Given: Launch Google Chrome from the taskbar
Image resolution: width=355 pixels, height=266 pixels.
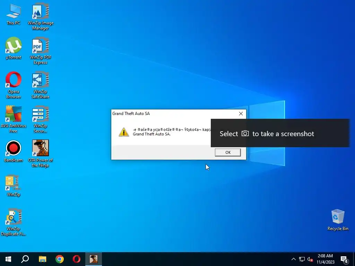Looking at the screenshot, I should 60,259.
